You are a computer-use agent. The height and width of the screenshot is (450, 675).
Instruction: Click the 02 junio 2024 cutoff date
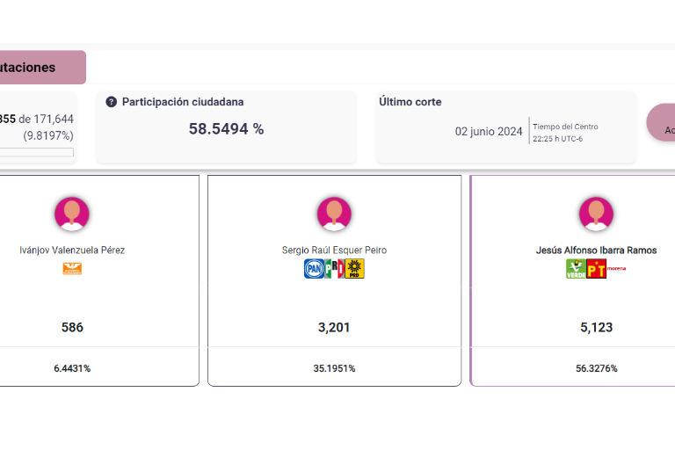(x=489, y=132)
